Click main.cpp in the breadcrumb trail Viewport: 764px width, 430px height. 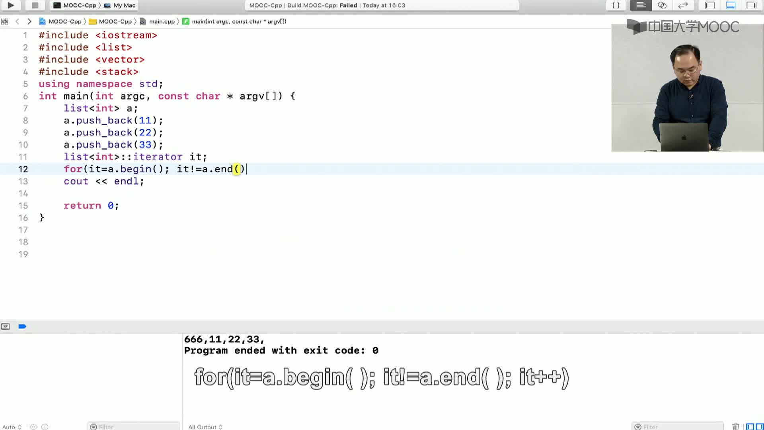pos(161,21)
